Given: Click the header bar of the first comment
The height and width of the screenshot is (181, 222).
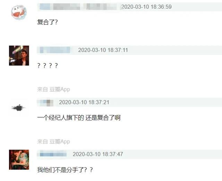Looking at the screenshot, I should tap(129, 7).
